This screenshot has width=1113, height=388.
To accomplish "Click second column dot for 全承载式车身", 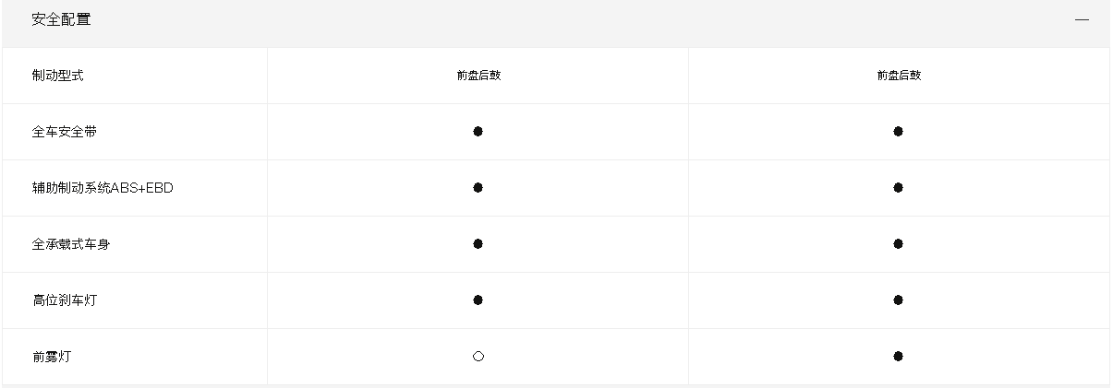I will [x=898, y=244].
